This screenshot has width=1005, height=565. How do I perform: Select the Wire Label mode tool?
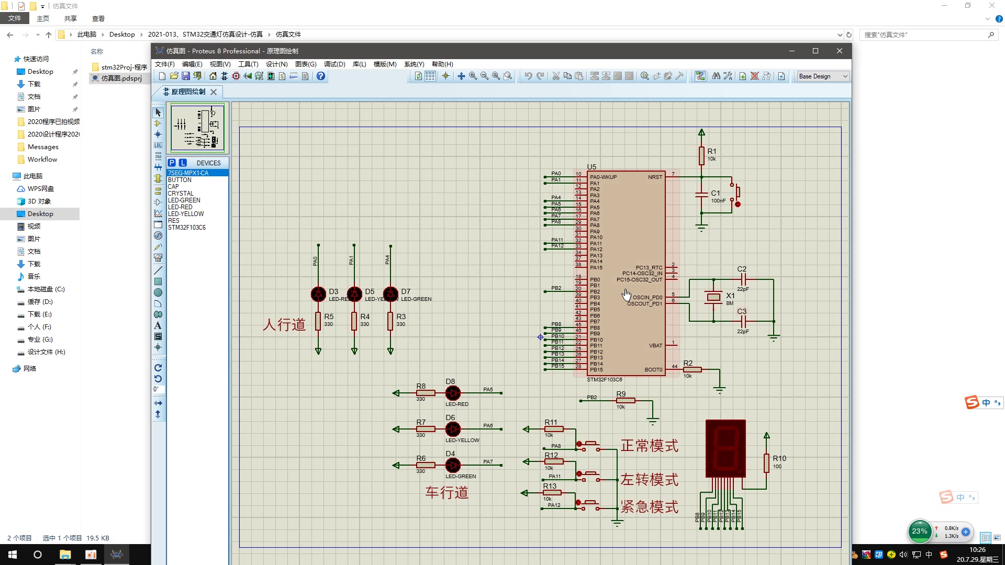pyautogui.click(x=158, y=145)
